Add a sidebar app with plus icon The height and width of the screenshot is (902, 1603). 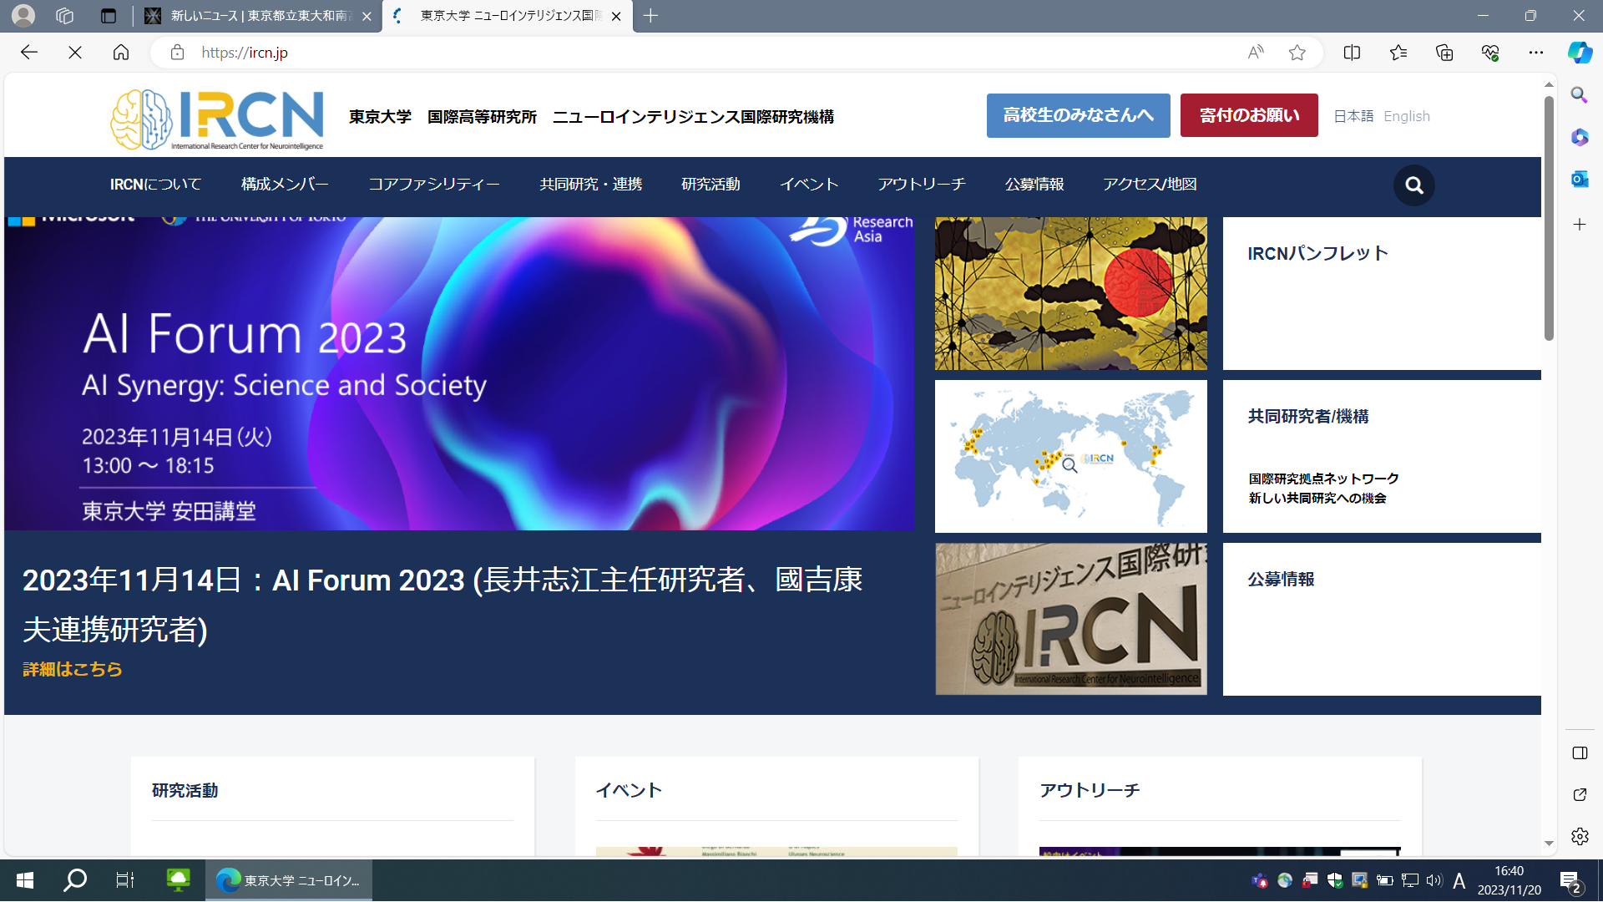pos(1580,224)
